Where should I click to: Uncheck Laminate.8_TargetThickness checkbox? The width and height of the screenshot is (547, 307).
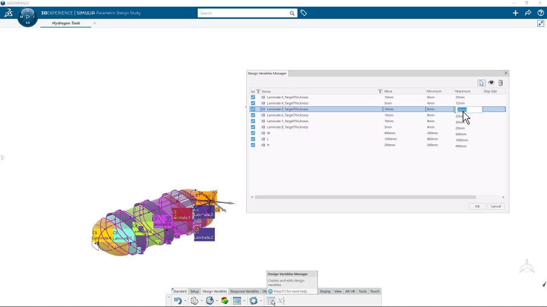(x=253, y=127)
